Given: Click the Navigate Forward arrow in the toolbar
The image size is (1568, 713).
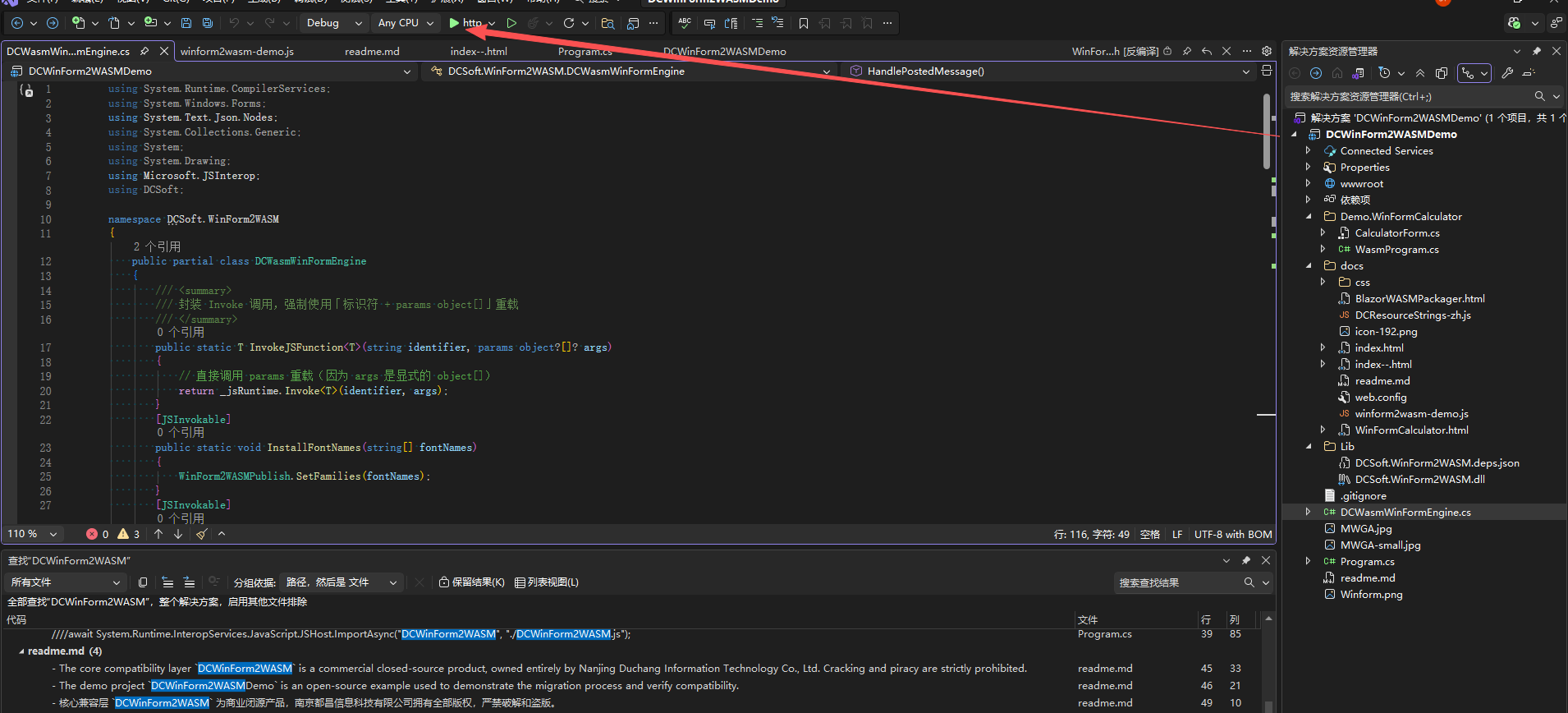Looking at the screenshot, I should [52, 23].
